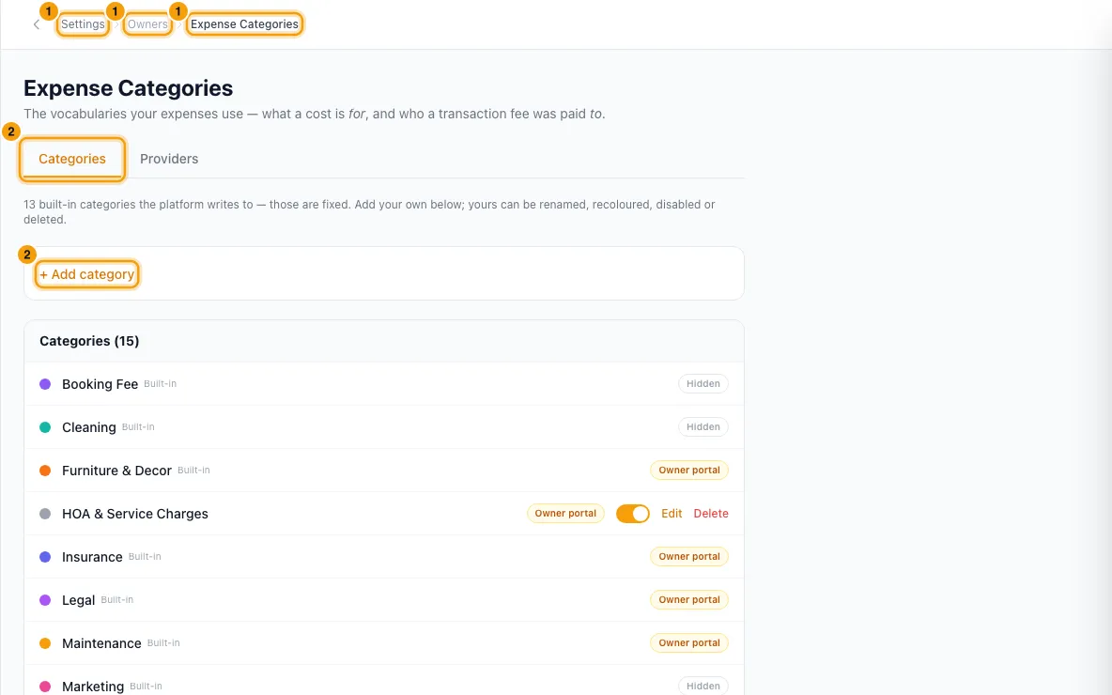1112x695 pixels.
Task: Click the Hidden badge on Marketing row
Action: tap(703, 686)
